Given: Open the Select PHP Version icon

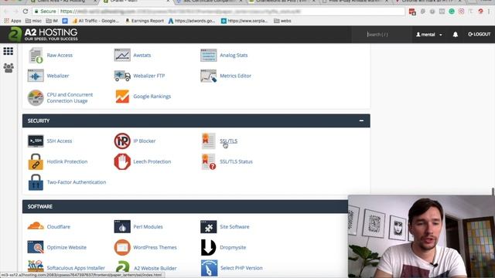Looking at the screenshot, I should coord(209,268).
